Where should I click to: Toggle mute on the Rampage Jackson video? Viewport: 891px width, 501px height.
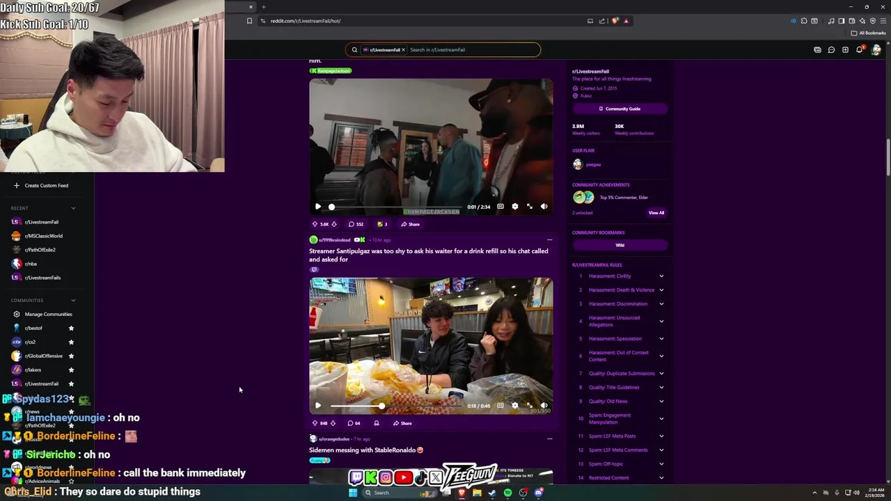[544, 207]
